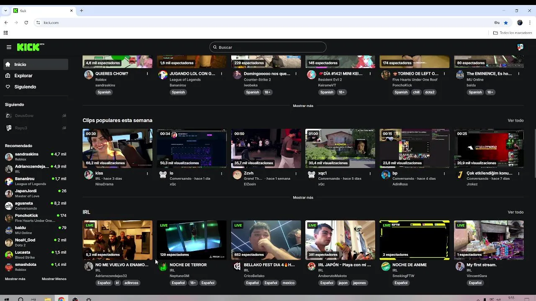Select the adinross tag under NO ME VUELVO

coord(131,283)
